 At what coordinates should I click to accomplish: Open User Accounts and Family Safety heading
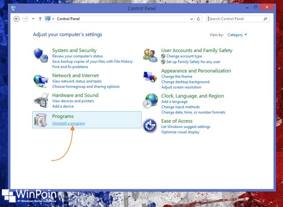click(197, 50)
